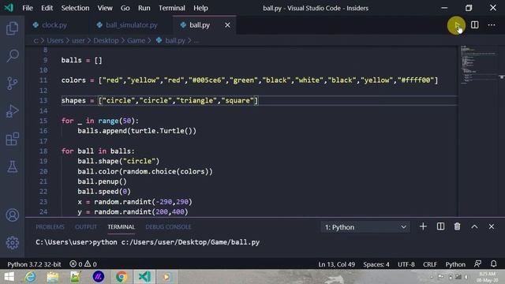Open the Testing flask view

[13, 166]
